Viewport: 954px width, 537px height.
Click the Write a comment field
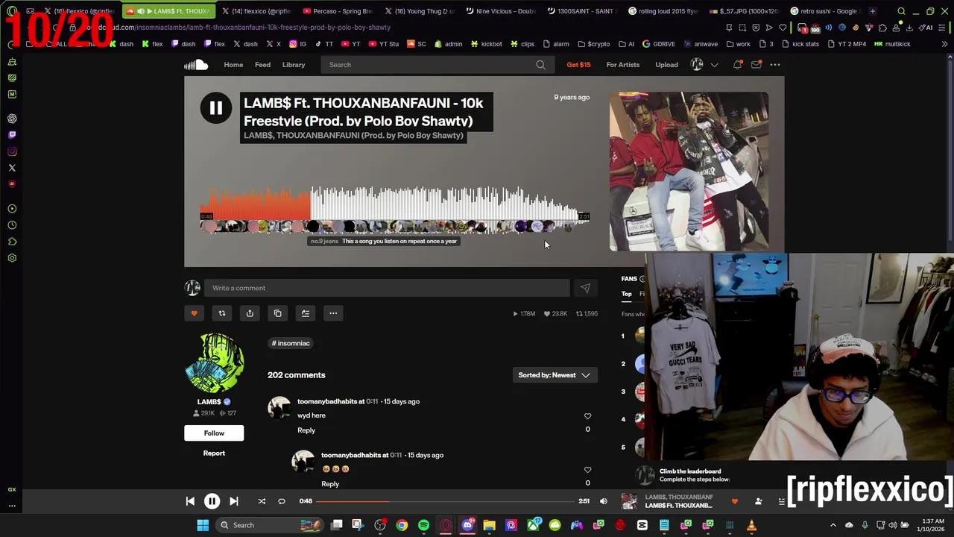[388, 288]
